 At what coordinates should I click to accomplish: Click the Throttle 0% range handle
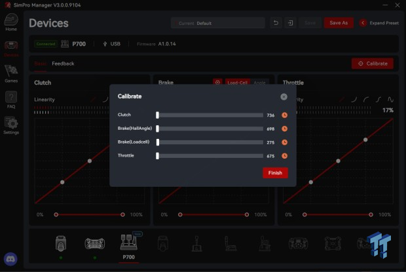(304, 214)
